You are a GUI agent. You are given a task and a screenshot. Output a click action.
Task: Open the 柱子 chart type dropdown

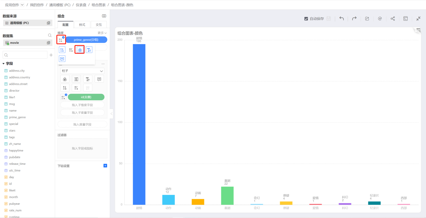[82, 71]
